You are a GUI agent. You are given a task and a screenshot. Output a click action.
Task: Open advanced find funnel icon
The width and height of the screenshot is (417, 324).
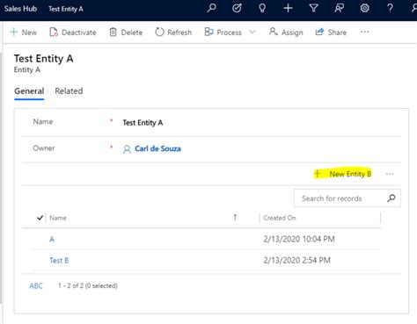(x=313, y=8)
